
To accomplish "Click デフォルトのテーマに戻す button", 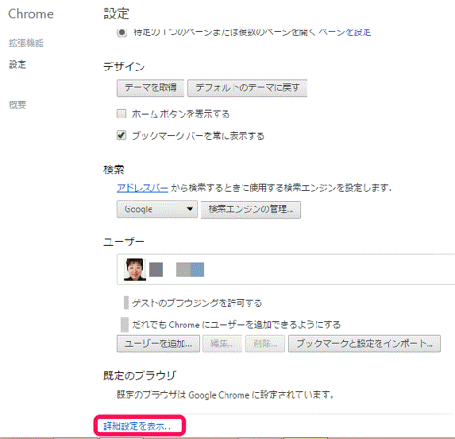I will 247,87.
